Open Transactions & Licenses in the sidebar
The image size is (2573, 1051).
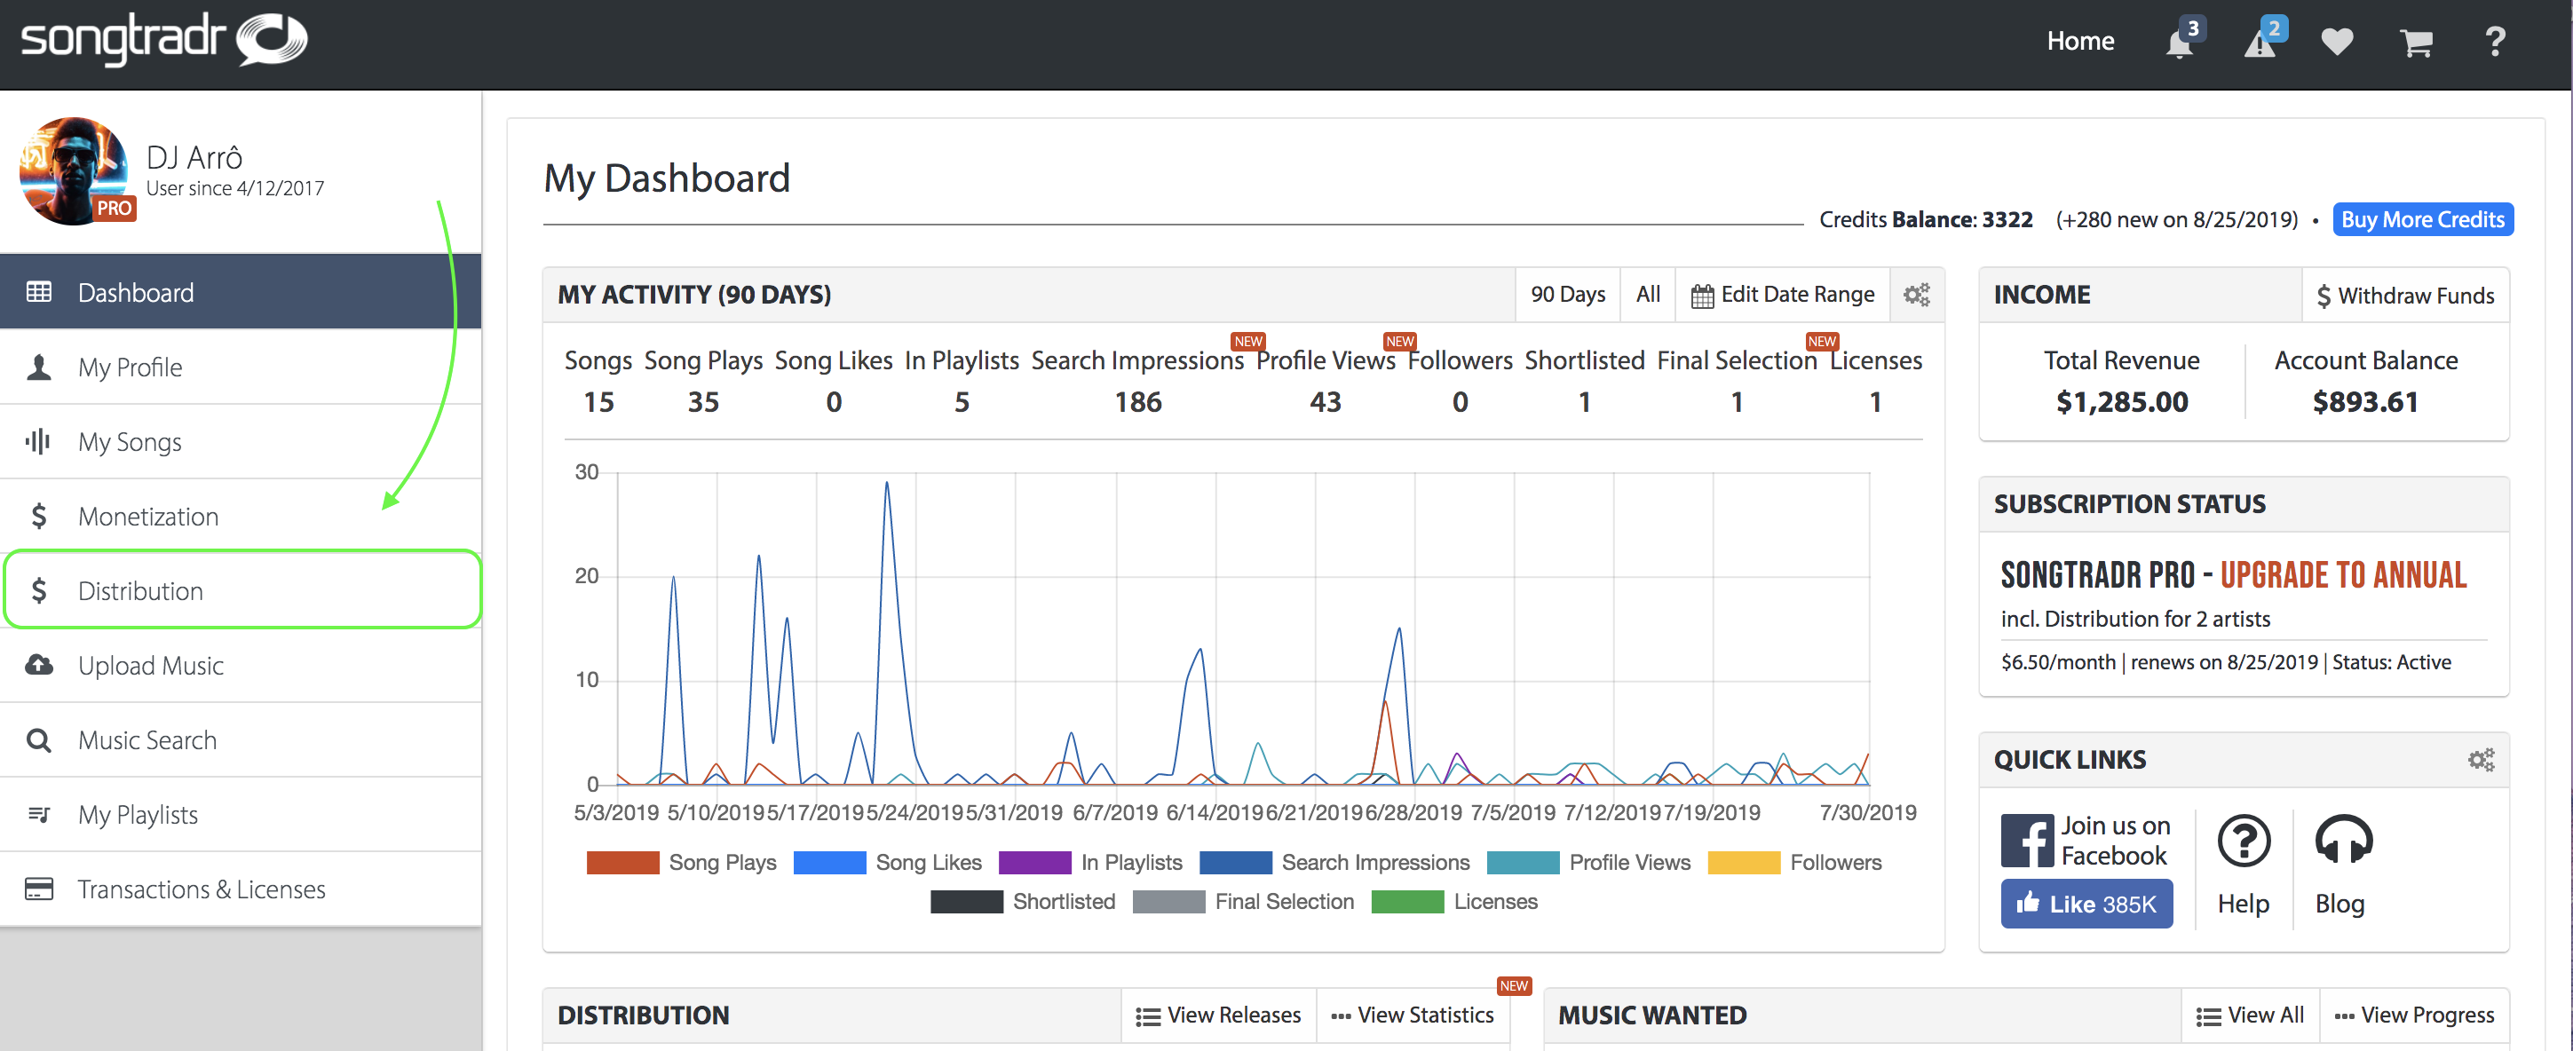pos(241,889)
